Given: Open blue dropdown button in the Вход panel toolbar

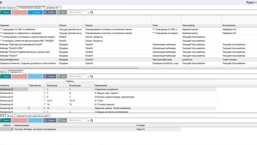Looking at the screenshot, I should pos(35,120).
